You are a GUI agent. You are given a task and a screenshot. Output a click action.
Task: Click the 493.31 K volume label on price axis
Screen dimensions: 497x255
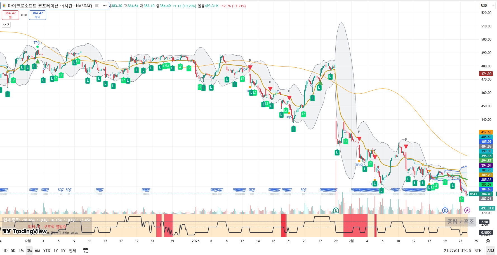point(487,208)
